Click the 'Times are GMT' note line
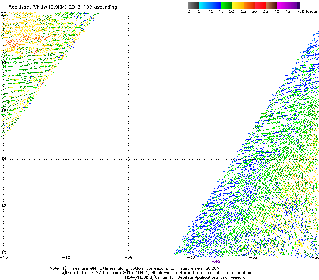This screenshot has height=280, width=319. click(x=134, y=268)
